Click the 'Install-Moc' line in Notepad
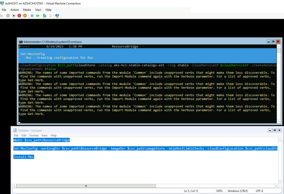The height and width of the screenshot is (194, 284). click(24, 157)
